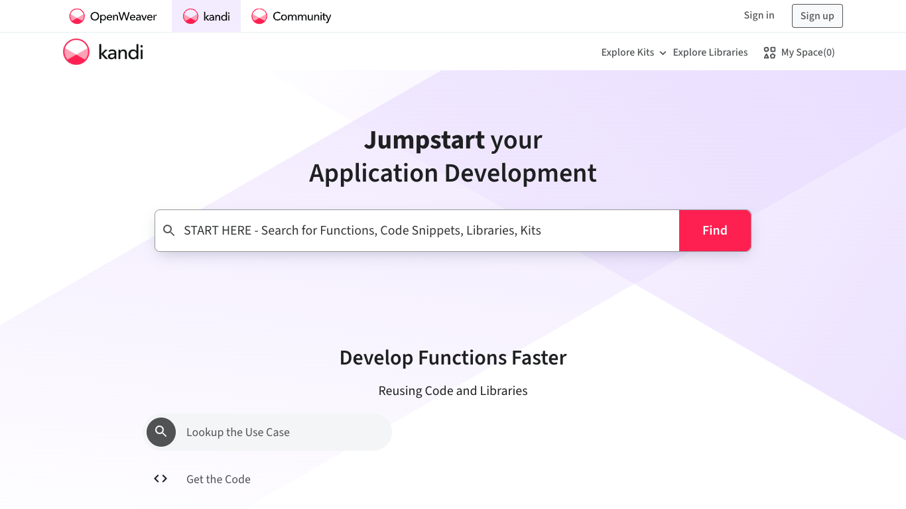Open the Explore Kits menu
Screen dimensions: 906x509
(633, 52)
